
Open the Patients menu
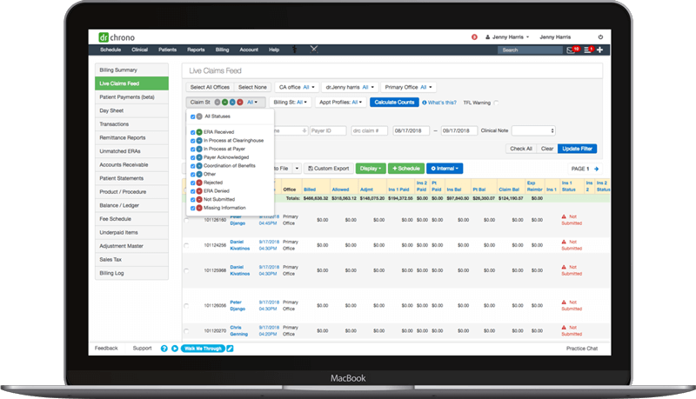167,50
